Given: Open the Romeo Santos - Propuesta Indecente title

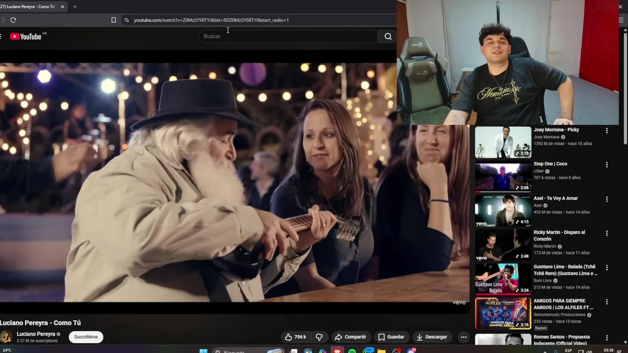Looking at the screenshot, I should [562, 340].
